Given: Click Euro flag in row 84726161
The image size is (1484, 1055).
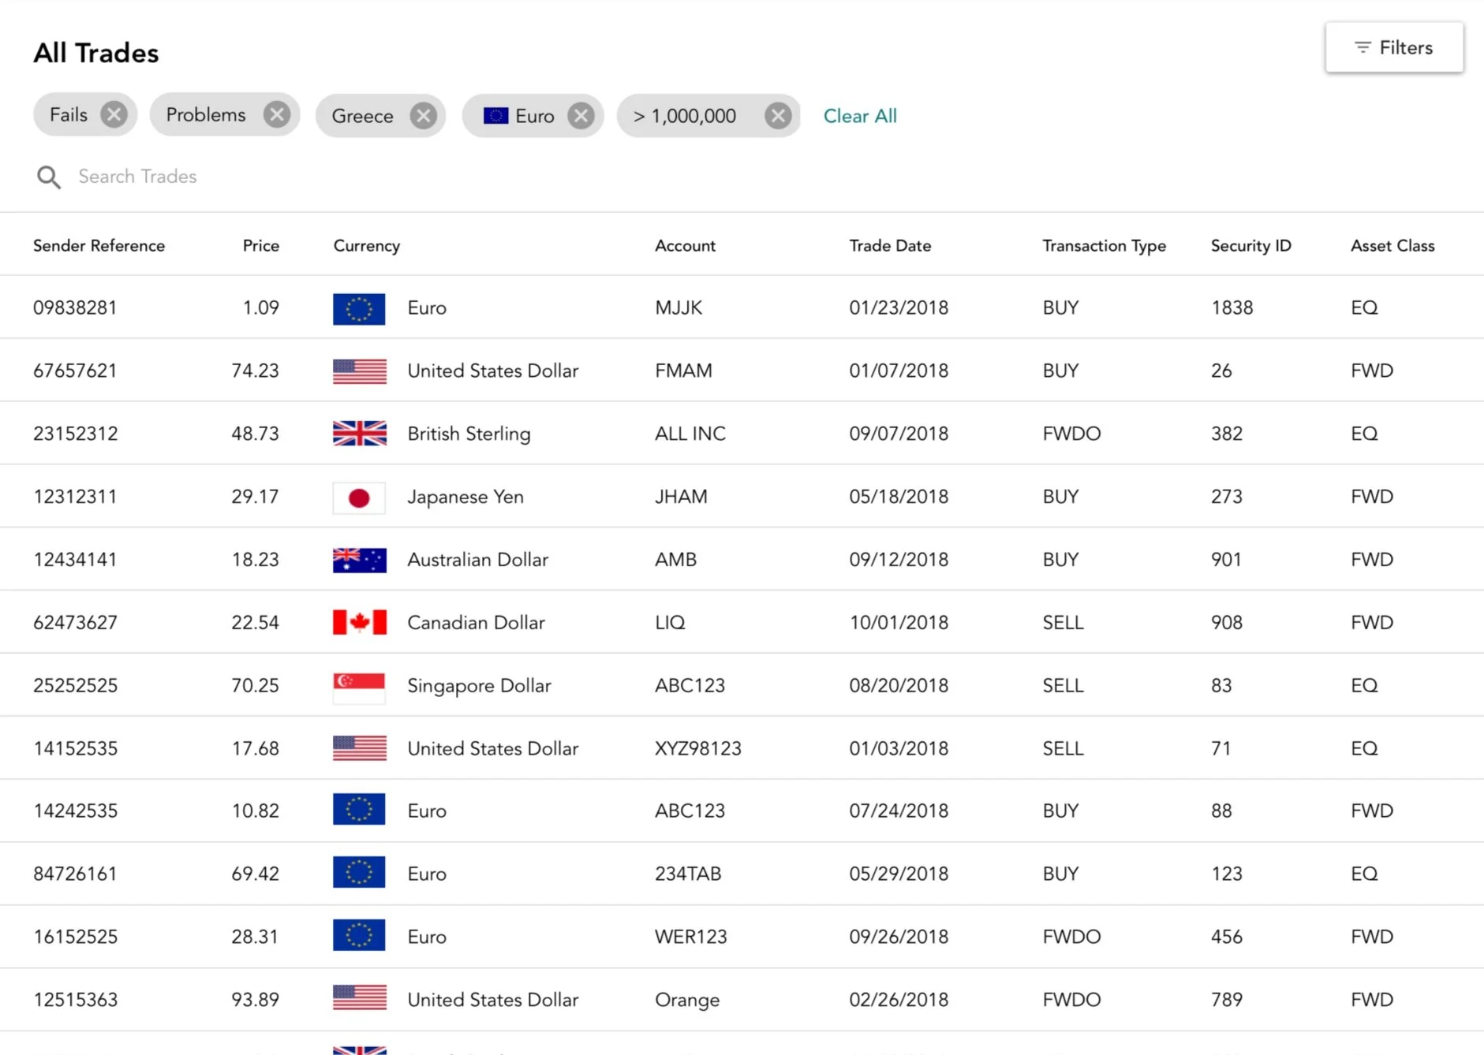Looking at the screenshot, I should tap(359, 872).
